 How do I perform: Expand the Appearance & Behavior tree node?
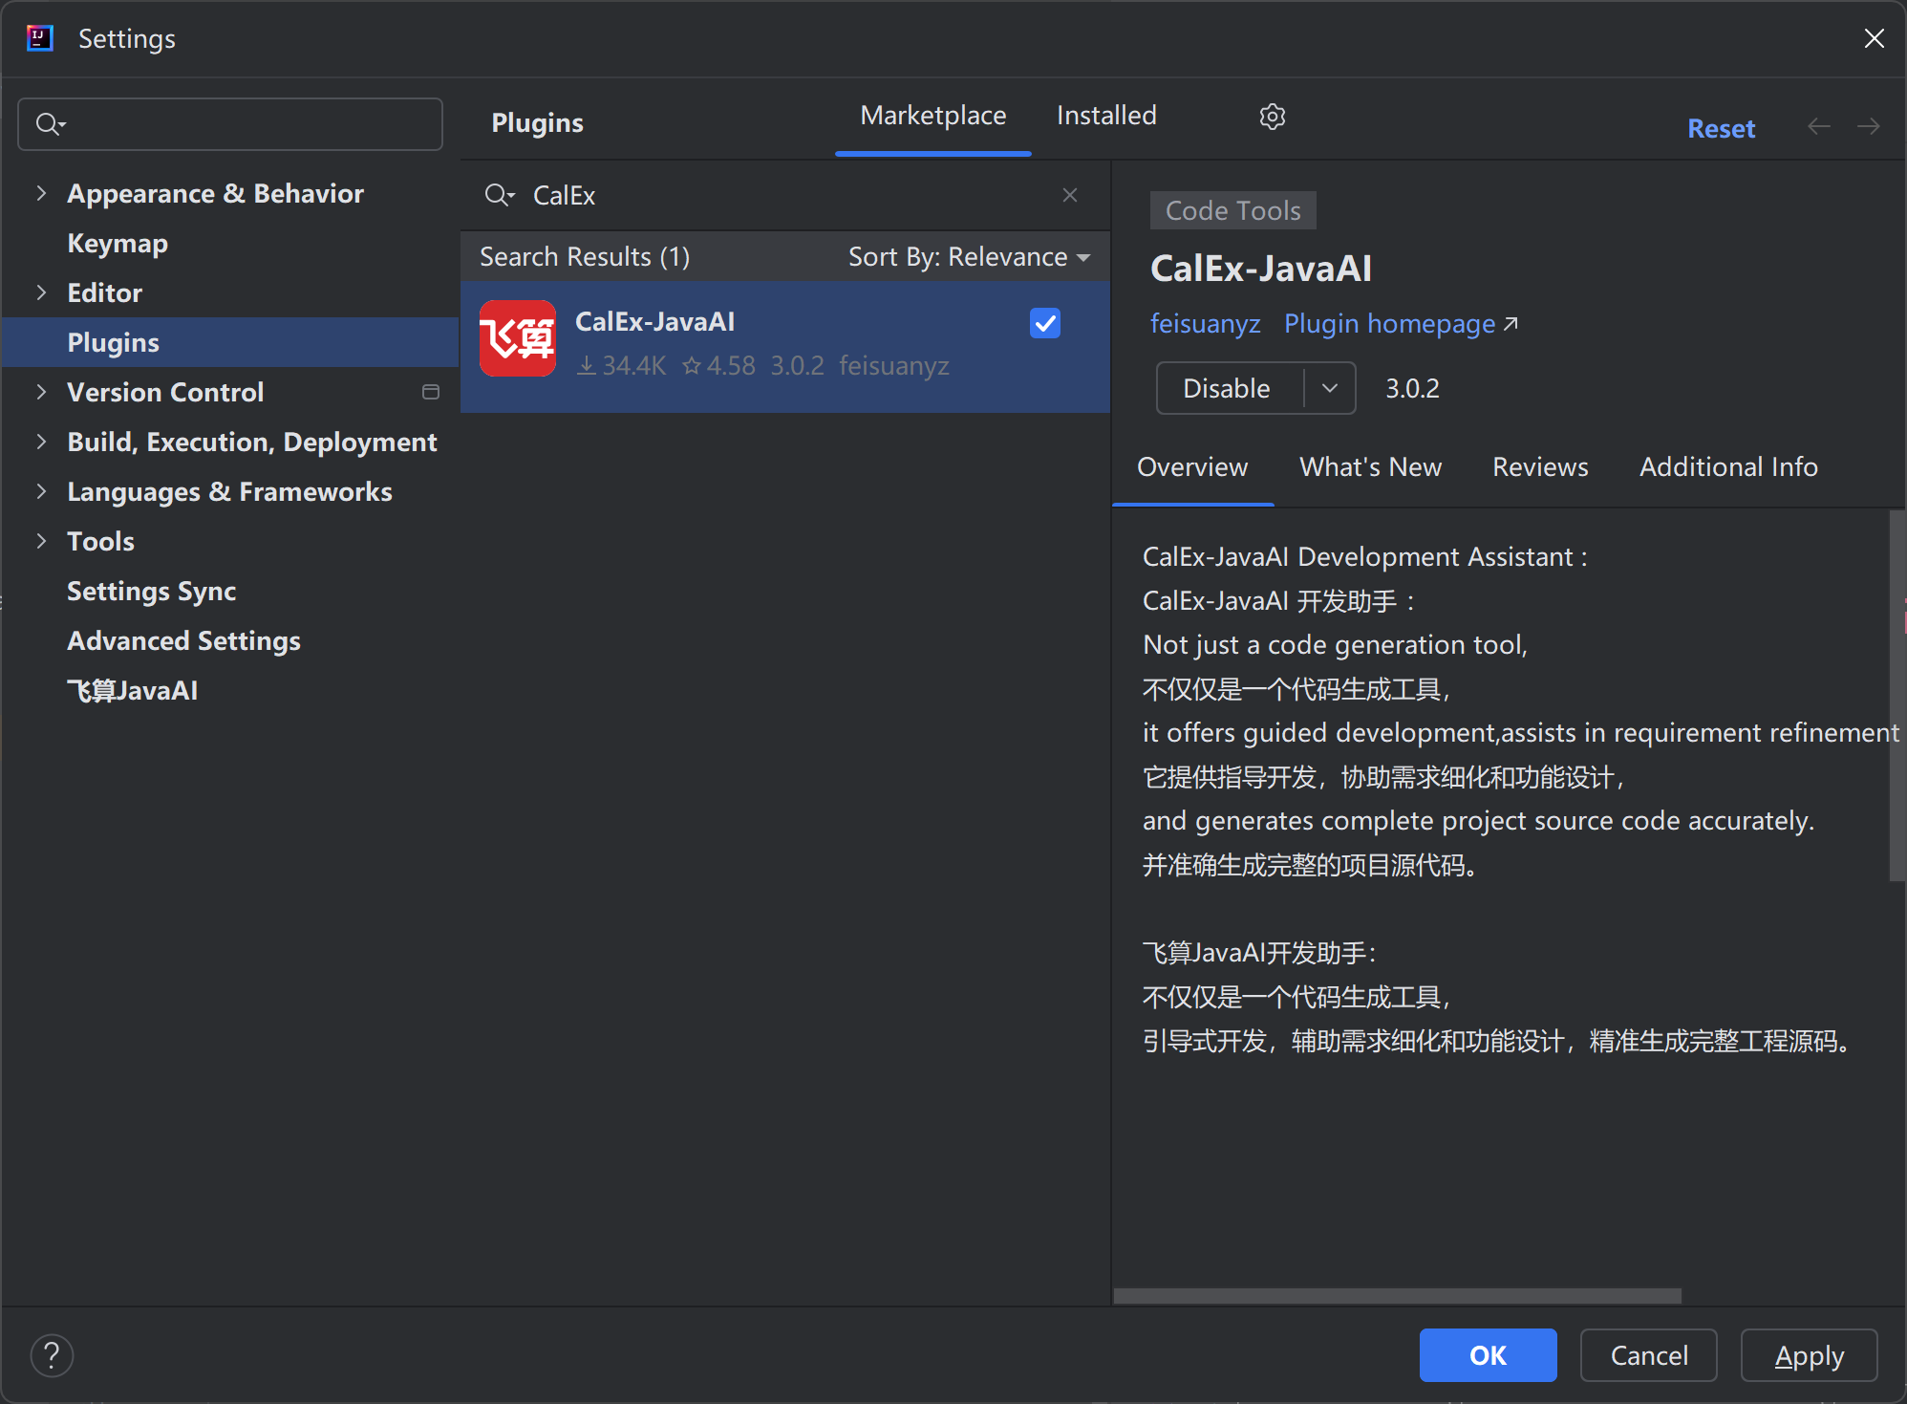click(41, 193)
